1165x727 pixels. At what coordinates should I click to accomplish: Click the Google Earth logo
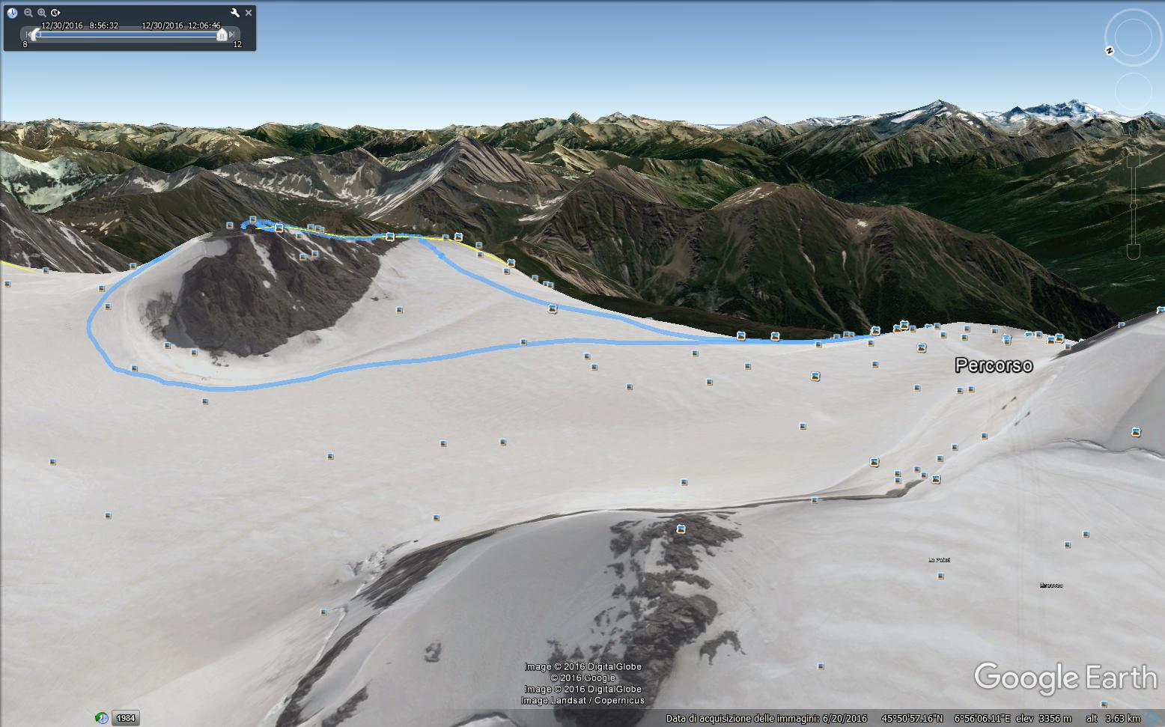(x=1065, y=677)
